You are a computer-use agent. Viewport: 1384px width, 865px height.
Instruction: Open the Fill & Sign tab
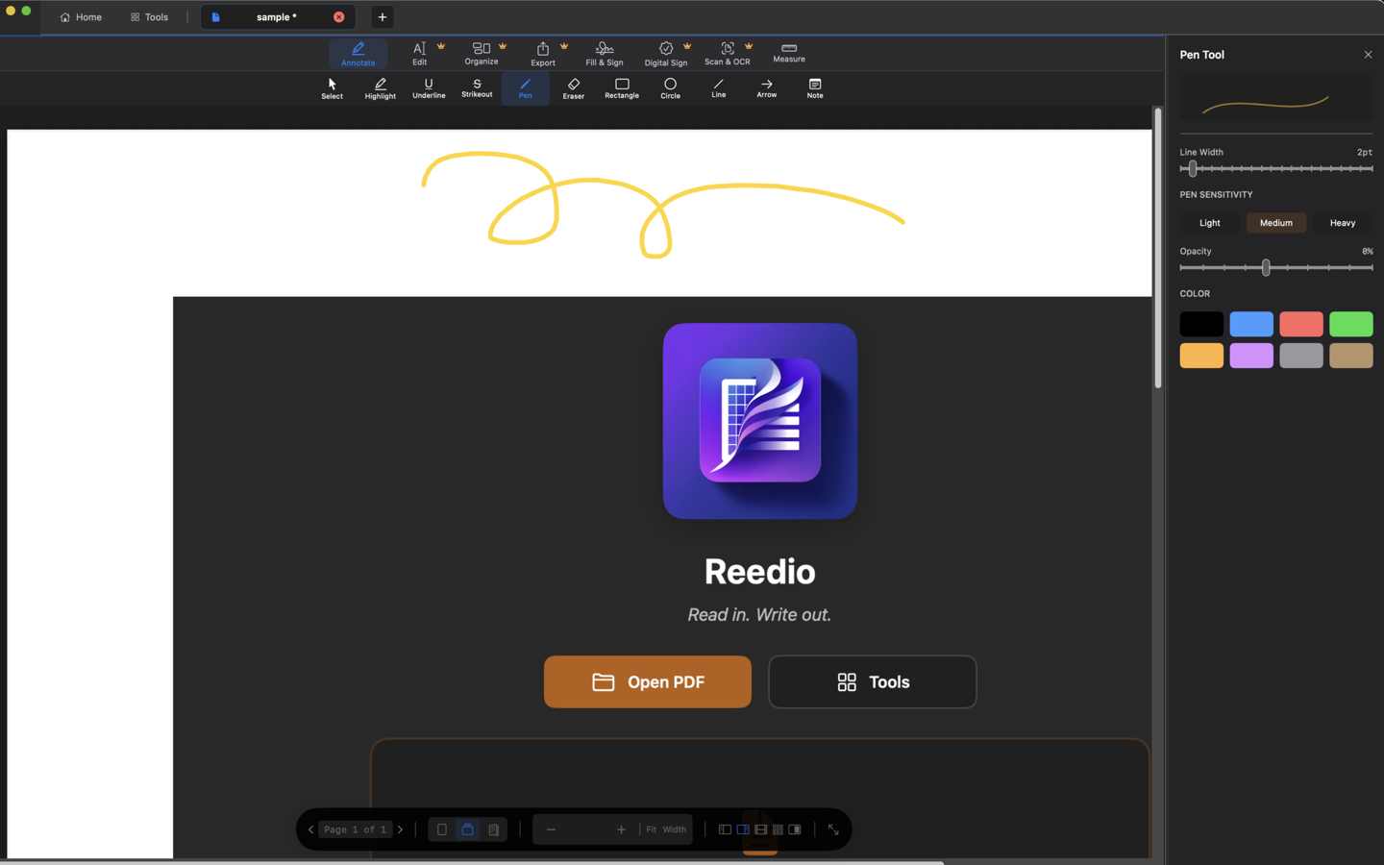click(x=604, y=53)
